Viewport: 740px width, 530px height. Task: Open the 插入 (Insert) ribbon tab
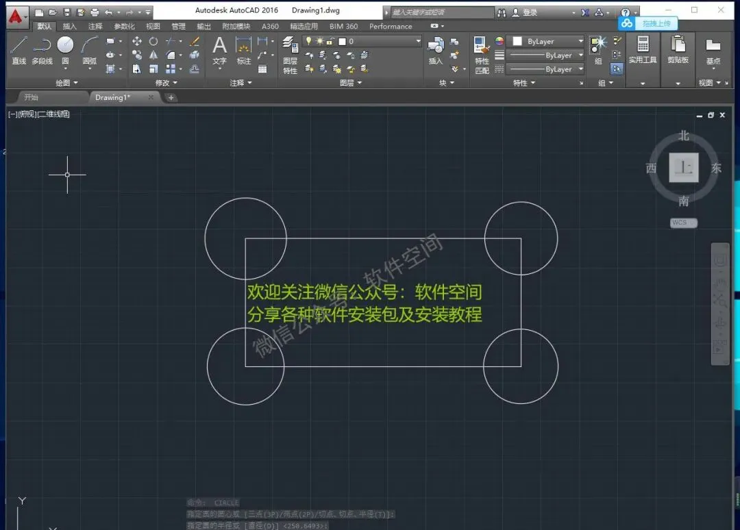point(70,27)
